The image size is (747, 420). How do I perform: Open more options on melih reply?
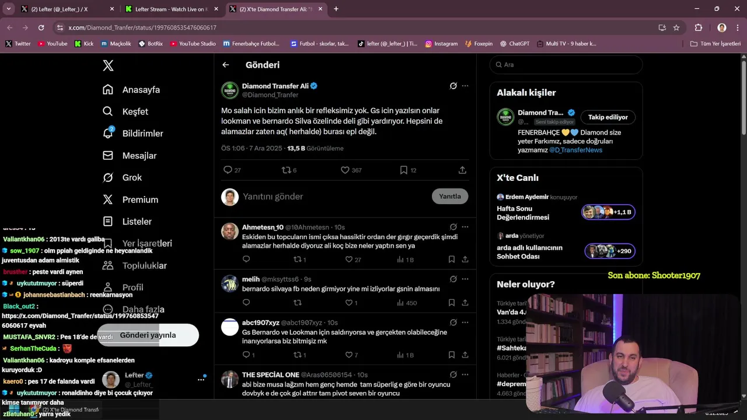(x=465, y=279)
